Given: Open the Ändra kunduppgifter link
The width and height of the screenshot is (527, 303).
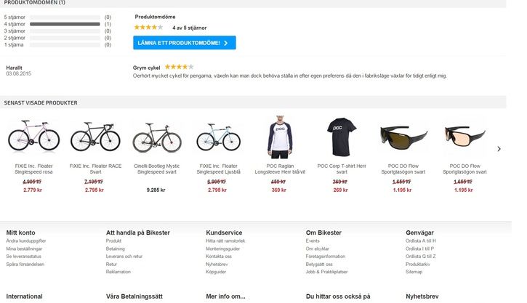Looking at the screenshot, I should [26, 241].
